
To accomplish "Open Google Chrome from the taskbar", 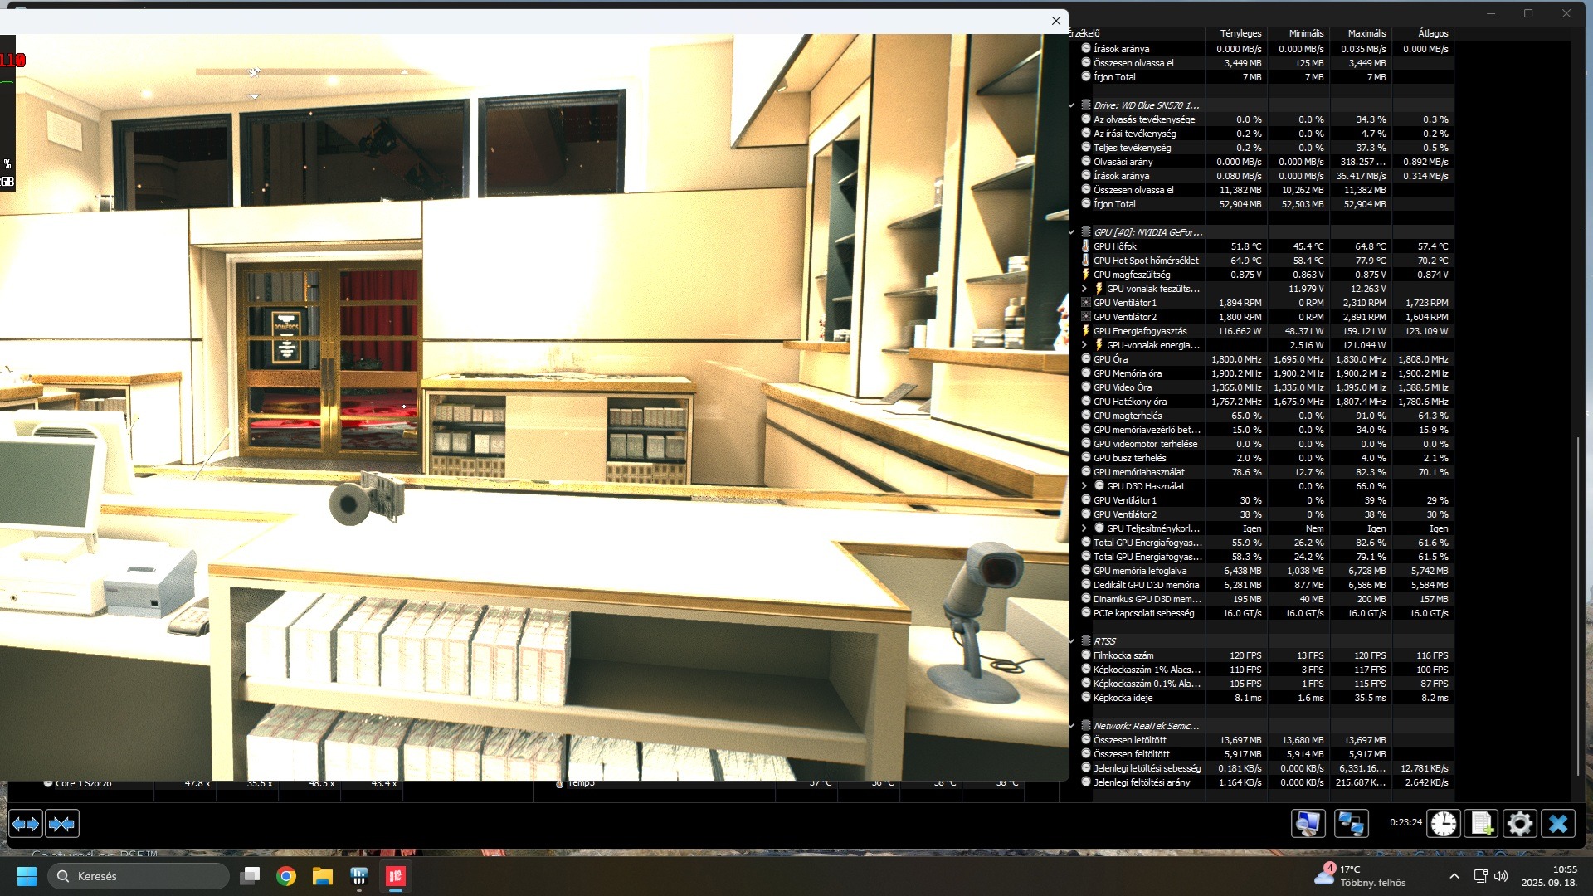I will click(286, 876).
